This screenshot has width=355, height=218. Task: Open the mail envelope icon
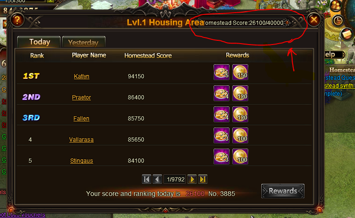click(347, 34)
